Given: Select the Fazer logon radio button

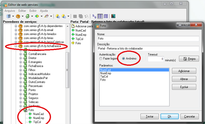Looking at the screenshot, I should (x=101, y=59).
